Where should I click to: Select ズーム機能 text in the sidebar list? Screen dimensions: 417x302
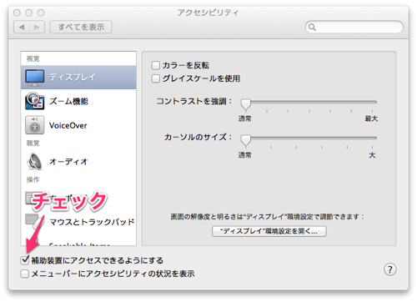point(68,101)
